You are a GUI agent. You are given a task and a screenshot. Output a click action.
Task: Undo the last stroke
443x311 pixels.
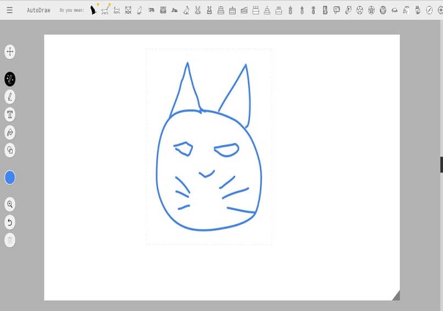10,222
